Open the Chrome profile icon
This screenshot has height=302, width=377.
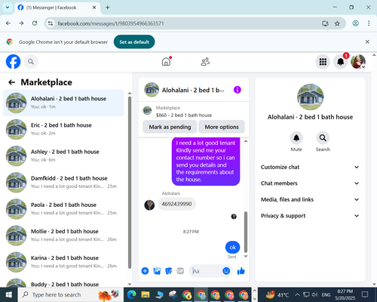coord(355,23)
